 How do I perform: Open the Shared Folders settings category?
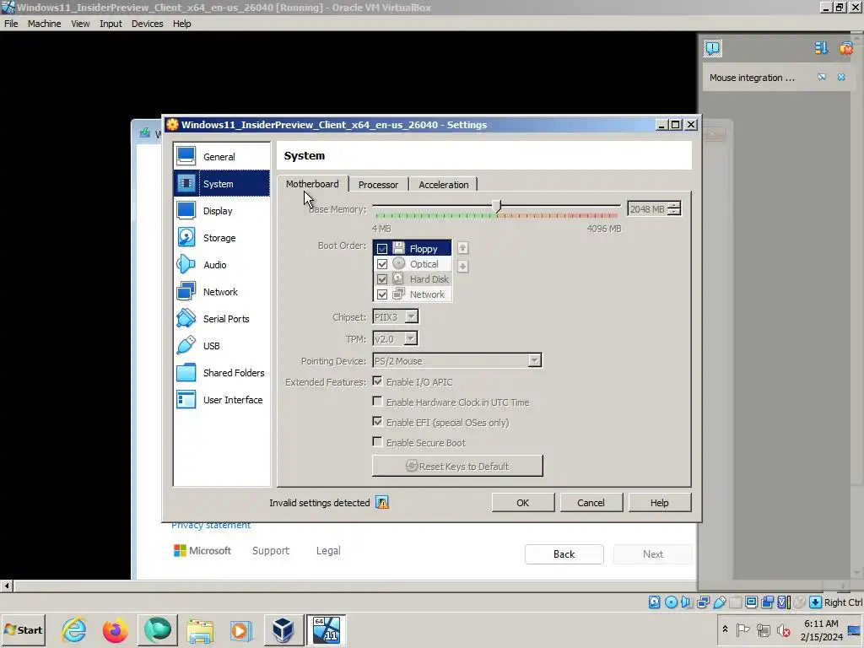point(222,372)
